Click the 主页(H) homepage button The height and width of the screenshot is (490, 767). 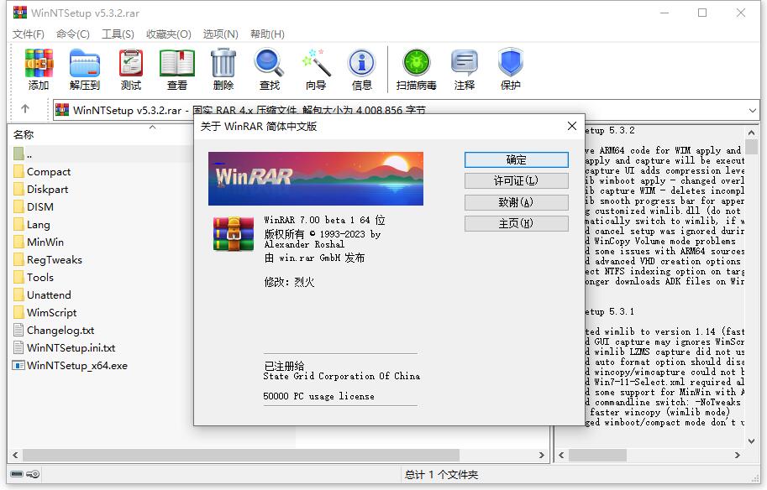pyautogui.click(x=516, y=223)
